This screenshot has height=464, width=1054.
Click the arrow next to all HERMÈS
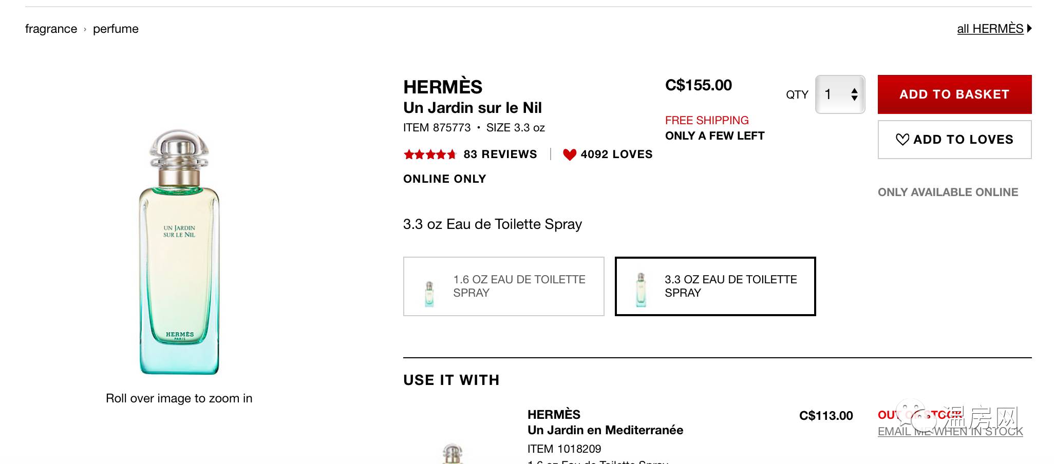[x=1029, y=29]
